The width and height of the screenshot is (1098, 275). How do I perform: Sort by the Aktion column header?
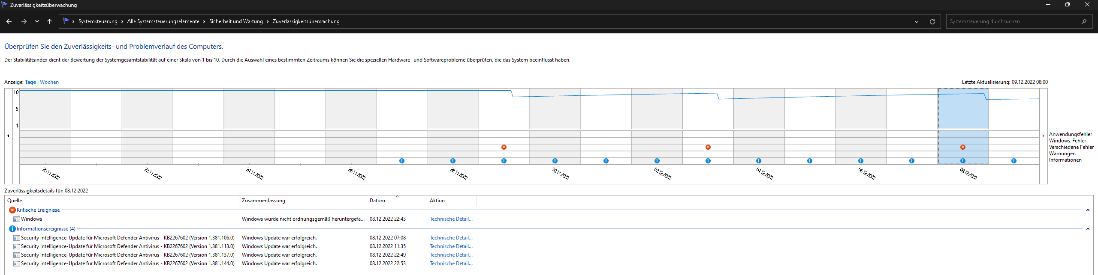click(x=452, y=201)
